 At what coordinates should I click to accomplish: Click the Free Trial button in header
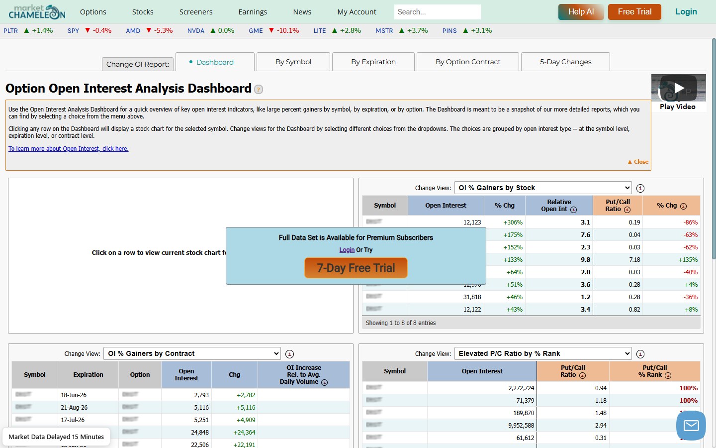pyautogui.click(x=634, y=12)
